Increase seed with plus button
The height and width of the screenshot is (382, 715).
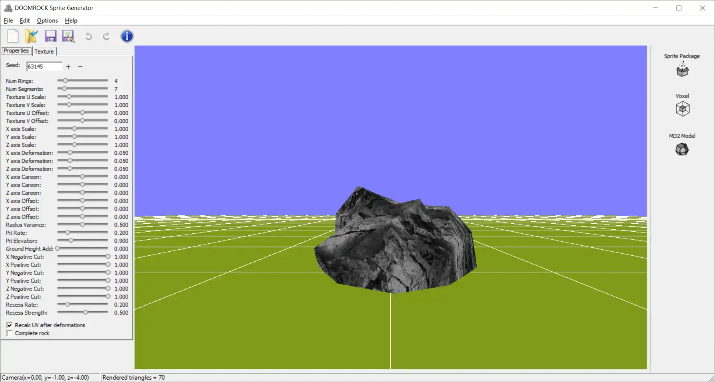click(x=68, y=67)
